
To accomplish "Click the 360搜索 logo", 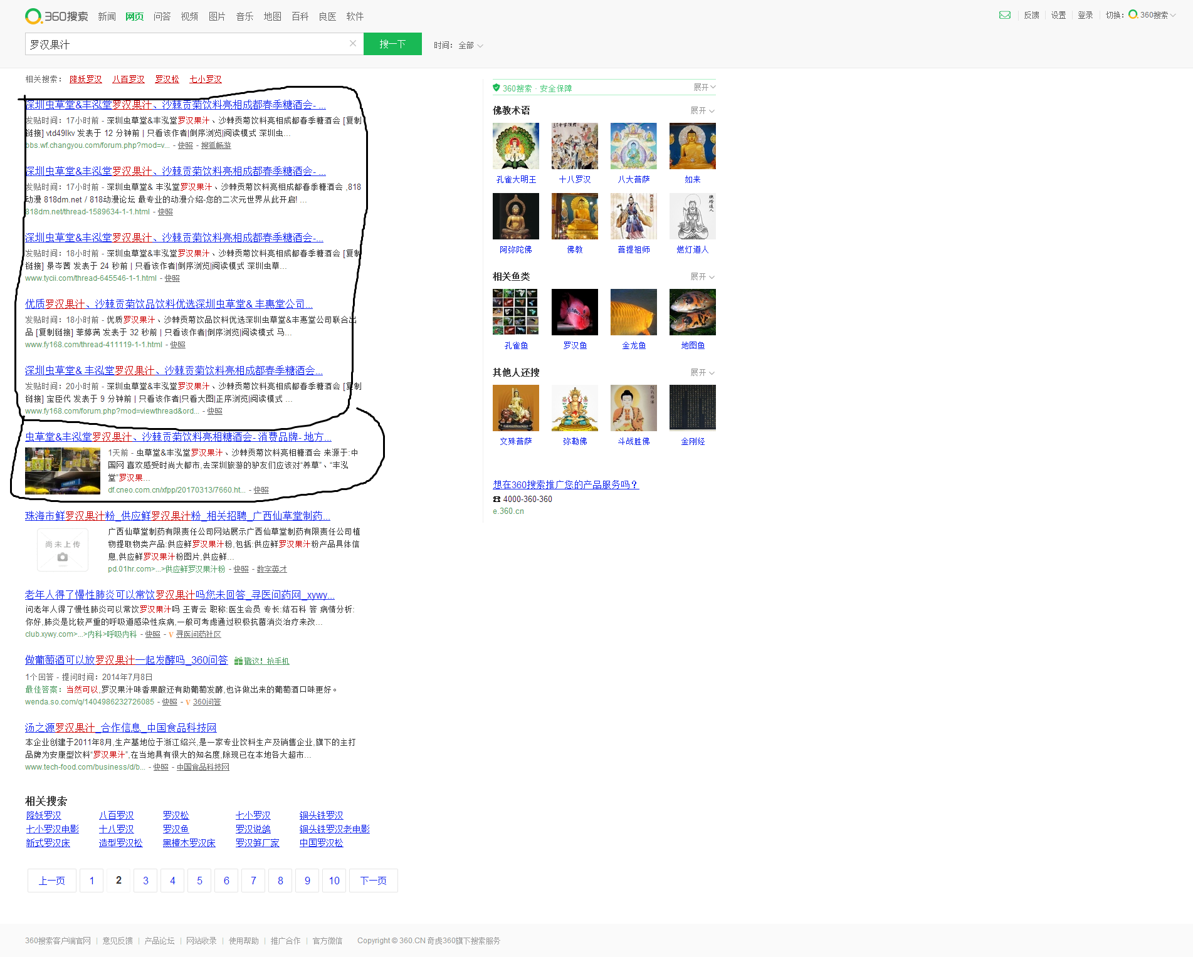I will [x=56, y=16].
